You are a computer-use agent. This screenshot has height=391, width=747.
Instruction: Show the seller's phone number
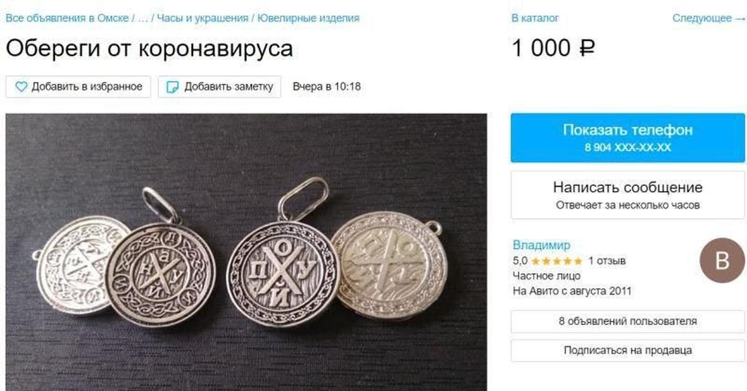[x=627, y=138]
